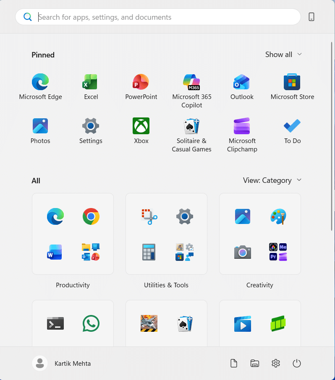Click the search box for apps and settings
The height and width of the screenshot is (380, 335).
coord(160,17)
